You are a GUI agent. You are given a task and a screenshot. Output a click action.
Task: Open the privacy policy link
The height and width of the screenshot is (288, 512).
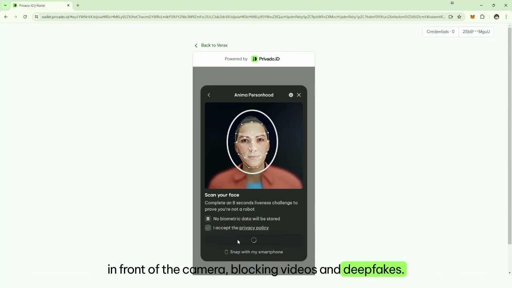point(254,228)
